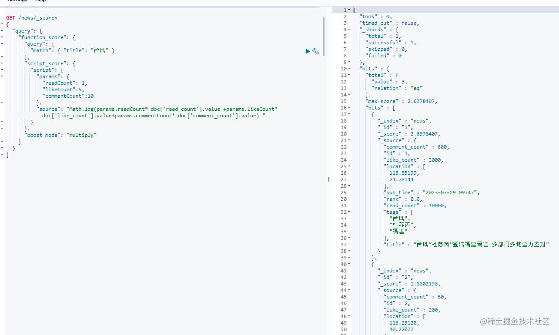
Task: Collapse the "total" object at line 11
Action: [x=348, y=75]
